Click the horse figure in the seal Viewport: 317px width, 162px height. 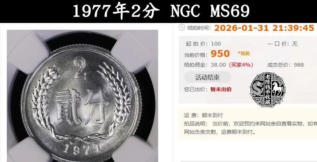click(x=278, y=89)
